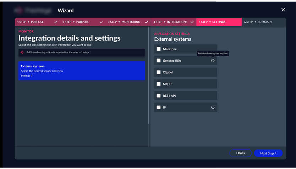Viewport: 296px width, 169px height.
Task: Go to 6 Step Summary tab
Action: [258, 22]
